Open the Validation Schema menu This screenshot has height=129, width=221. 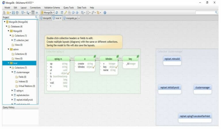52,7
